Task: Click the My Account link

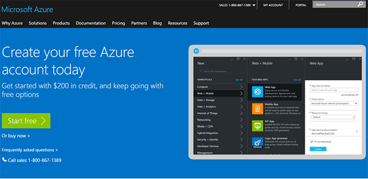Action: click(273, 5)
